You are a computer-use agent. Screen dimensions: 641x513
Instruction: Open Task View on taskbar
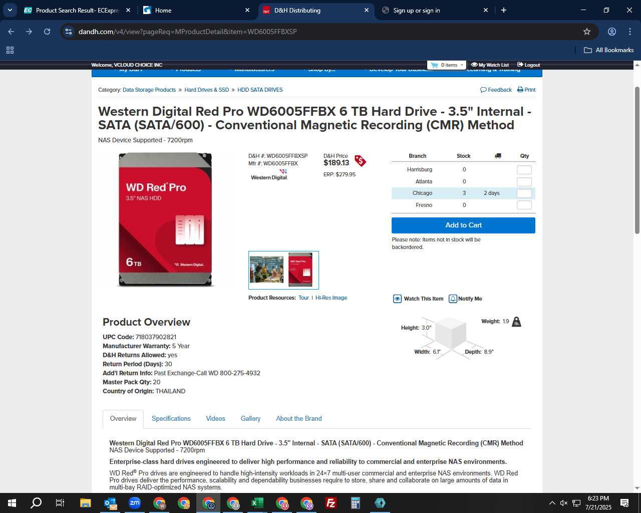tap(60, 503)
